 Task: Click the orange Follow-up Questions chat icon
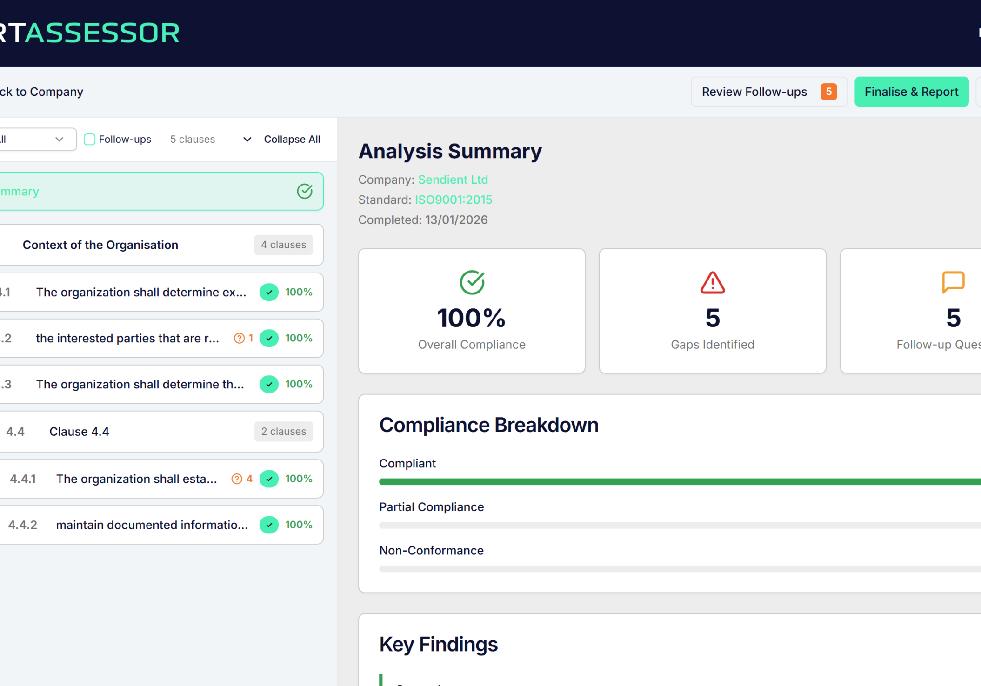953,282
